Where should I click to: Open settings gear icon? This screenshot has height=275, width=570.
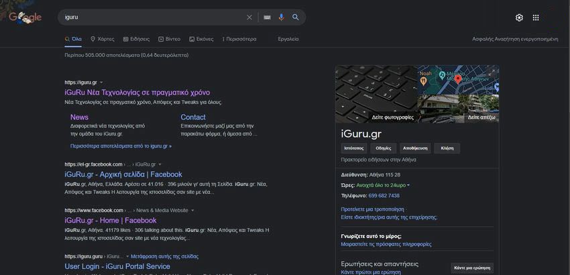coord(519,17)
